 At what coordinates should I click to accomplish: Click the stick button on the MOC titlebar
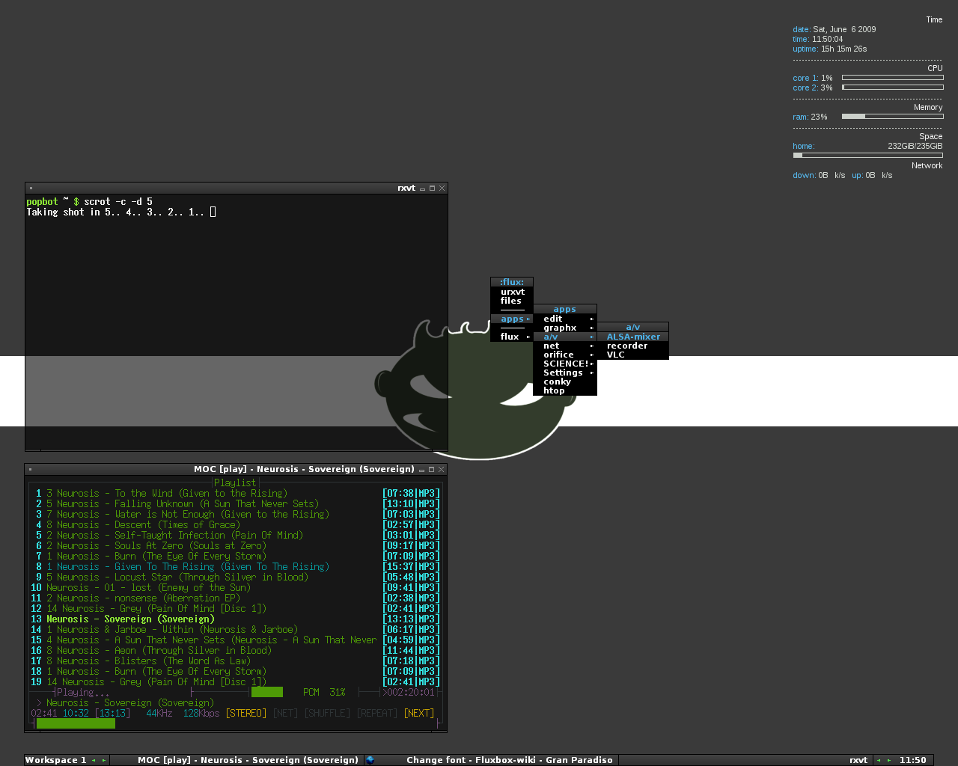click(x=31, y=470)
